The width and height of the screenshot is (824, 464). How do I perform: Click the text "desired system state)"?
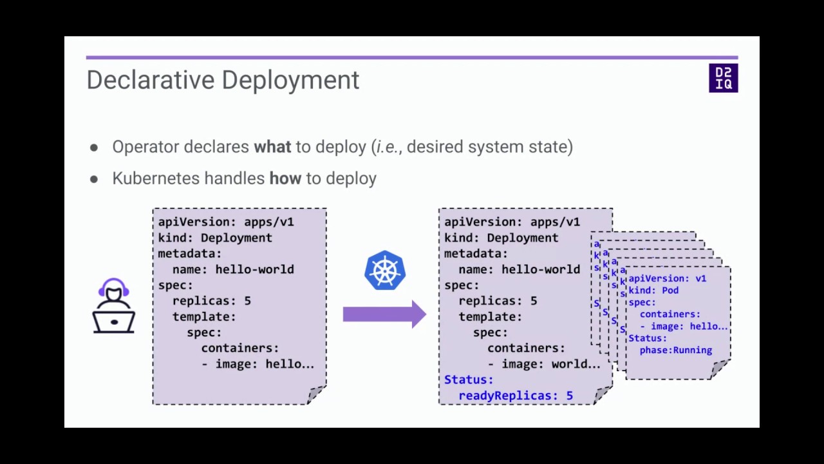pyautogui.click(x=490, y=147)
